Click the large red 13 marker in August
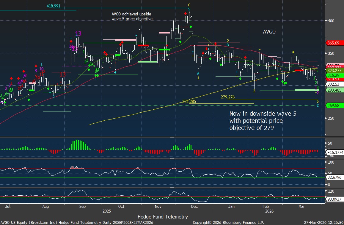This screenshot has height=225, width=344. [63, 74]
